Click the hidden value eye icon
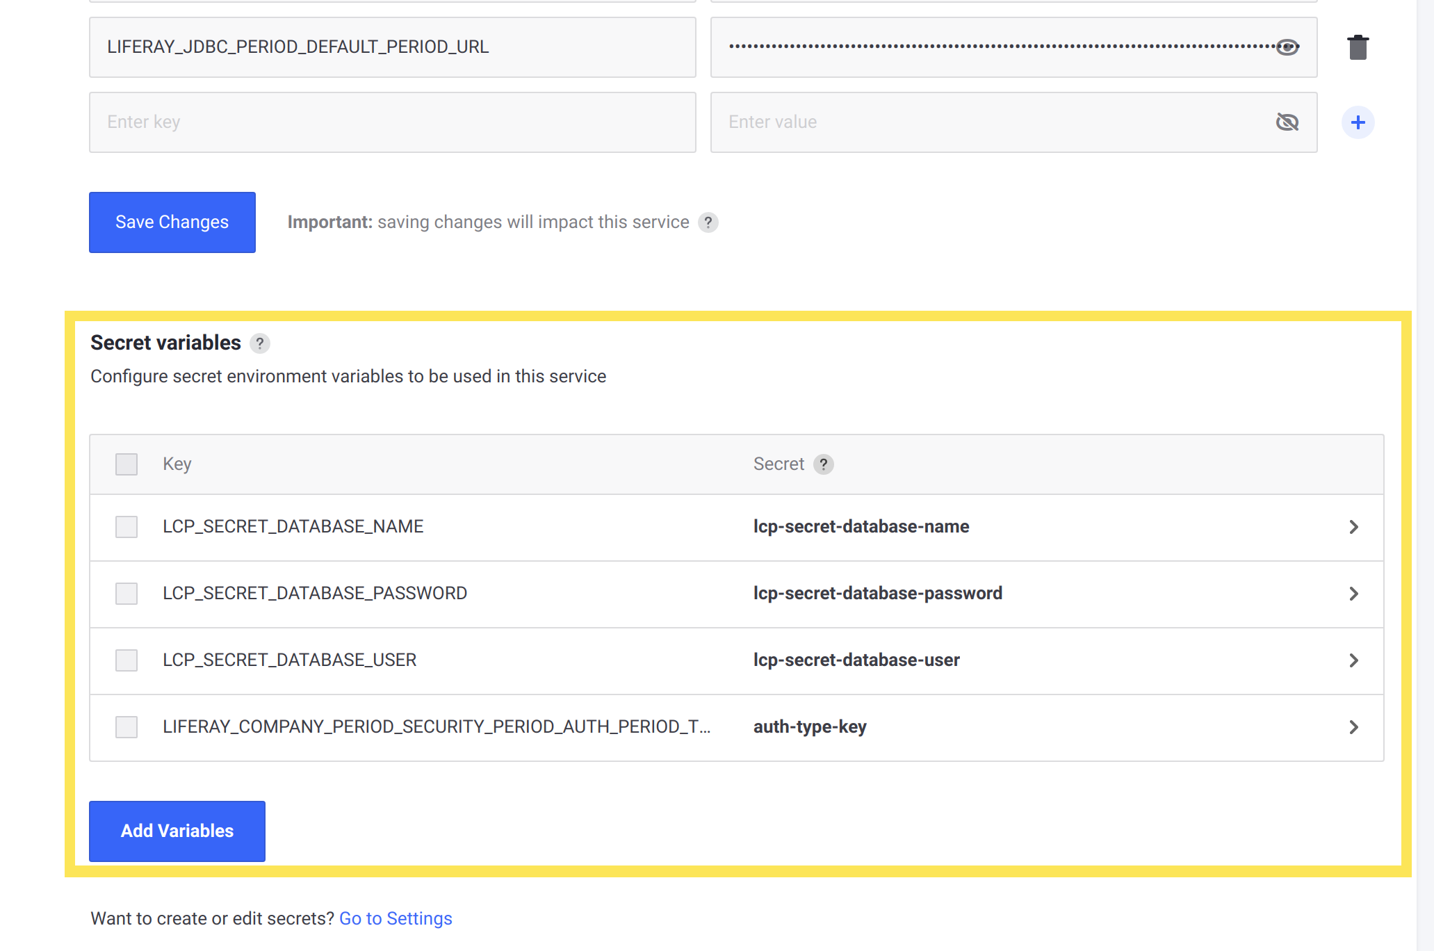Image resolution: width=1434 pixels, height=951 pixels. coord(1287,47)
